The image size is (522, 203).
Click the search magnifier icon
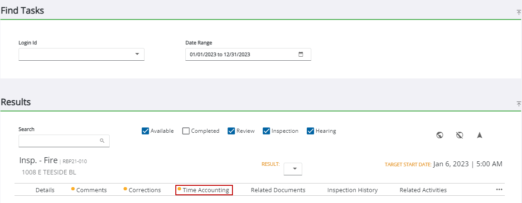click(102, 141)
